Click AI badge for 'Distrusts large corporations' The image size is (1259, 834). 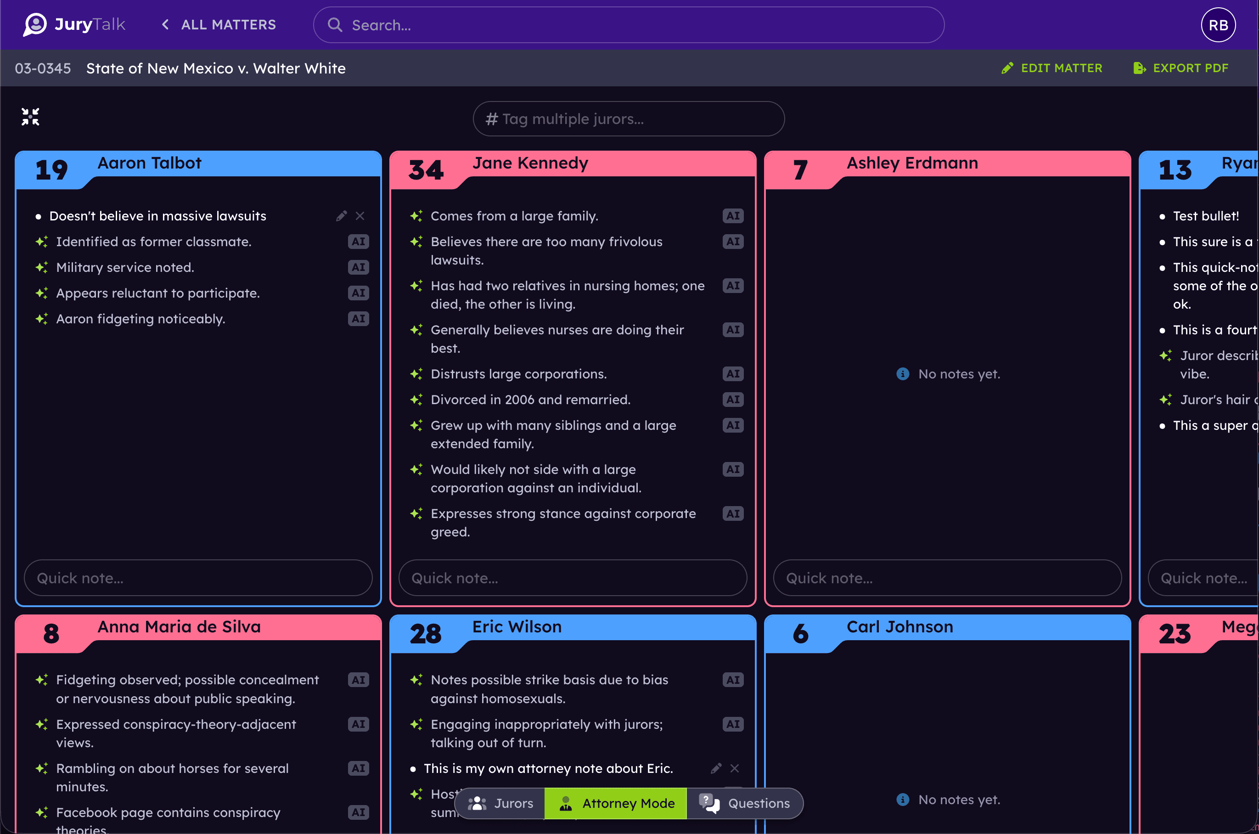pyautogui.click(x=733, y=374)
